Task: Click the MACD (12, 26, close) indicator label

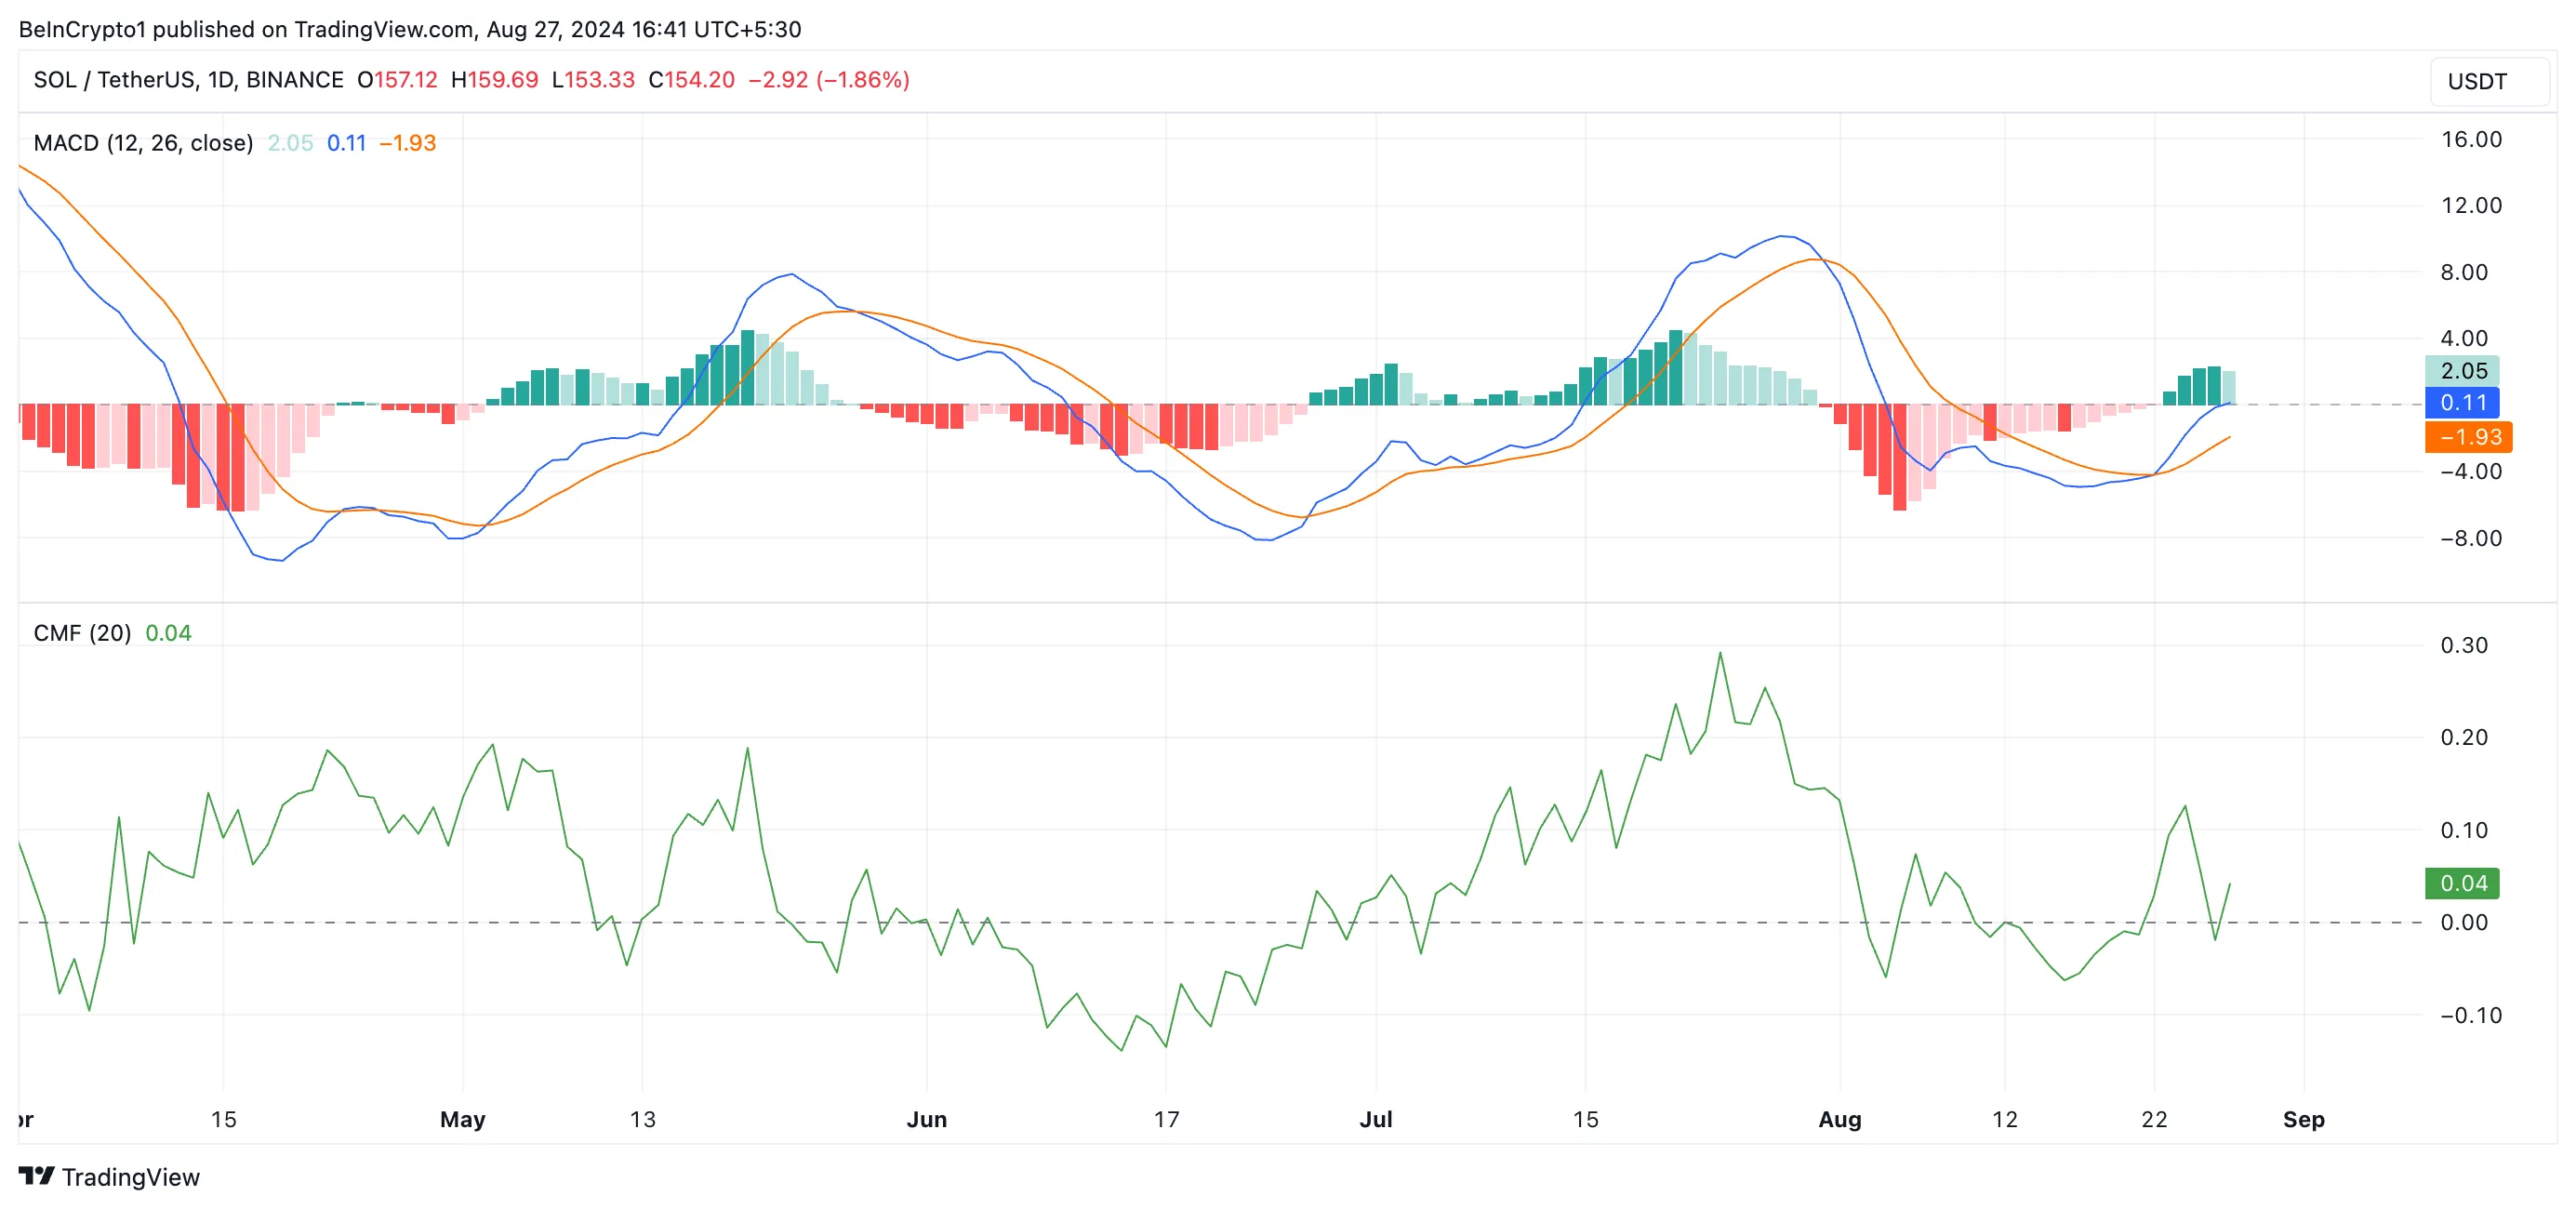Action: [x=143, y=143]
